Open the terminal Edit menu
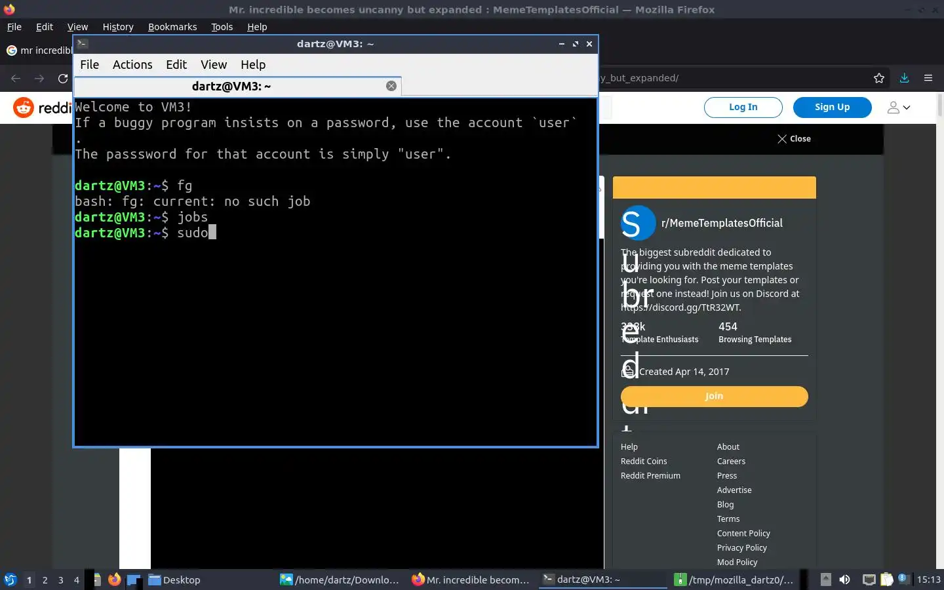Image resolution: width=944 pixels, height=590 pixels. point(176,64)
